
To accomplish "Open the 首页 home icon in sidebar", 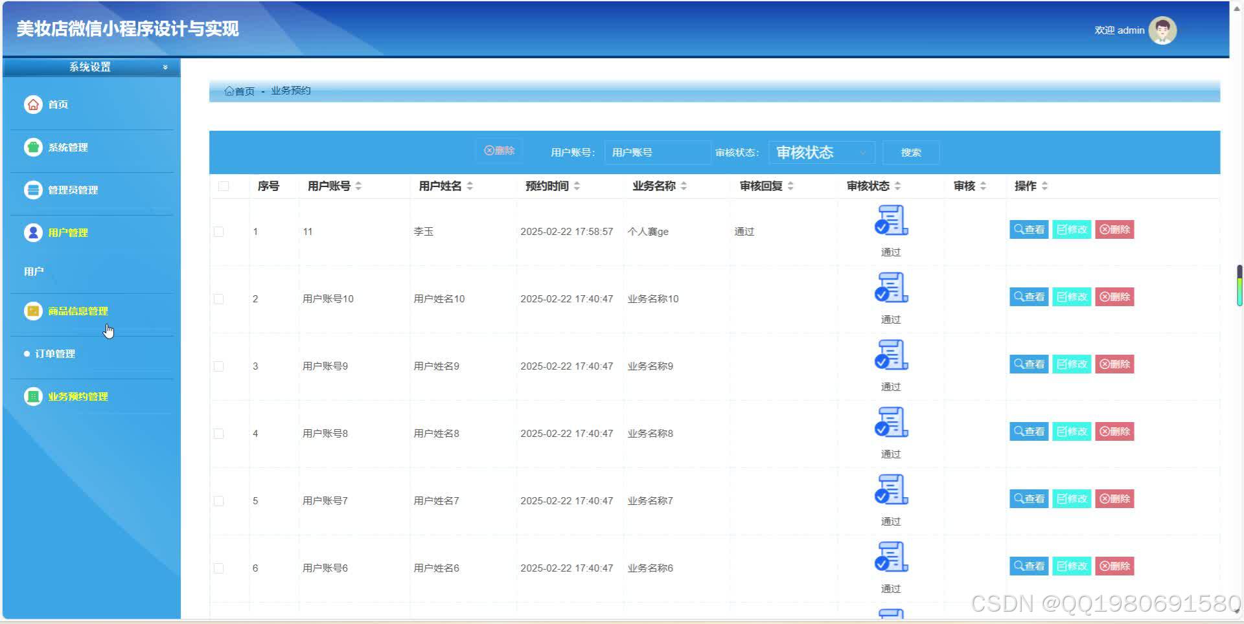I will [33, 104].
